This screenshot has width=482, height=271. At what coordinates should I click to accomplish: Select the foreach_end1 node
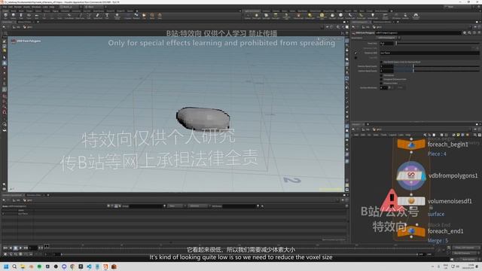[411, 231]
